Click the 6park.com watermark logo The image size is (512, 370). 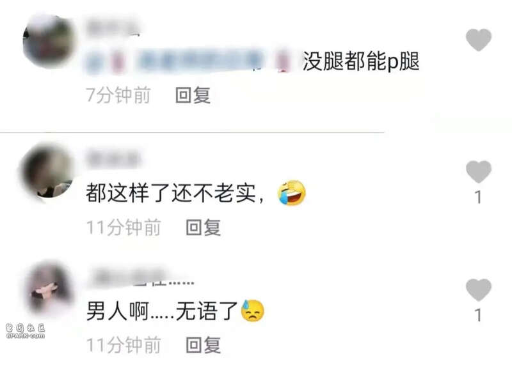(25, 331)
